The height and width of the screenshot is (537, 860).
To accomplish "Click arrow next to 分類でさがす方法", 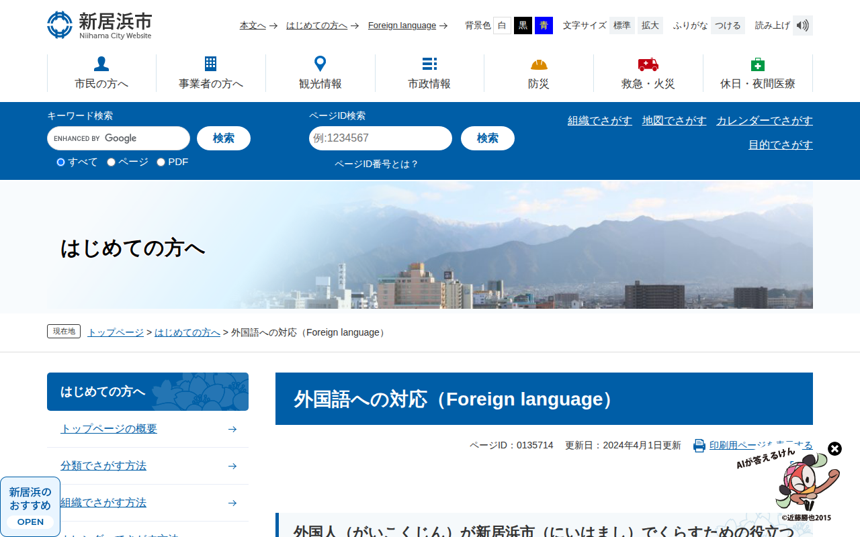I will 232,466.
